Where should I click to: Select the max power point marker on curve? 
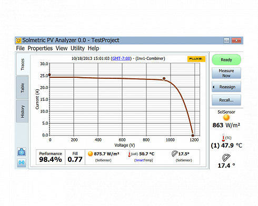coord(164,79)
